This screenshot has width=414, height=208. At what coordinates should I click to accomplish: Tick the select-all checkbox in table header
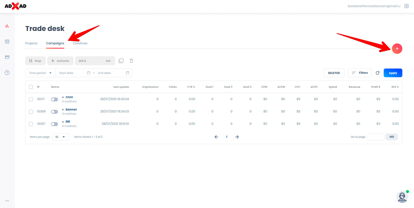click(x=31, y=87)
